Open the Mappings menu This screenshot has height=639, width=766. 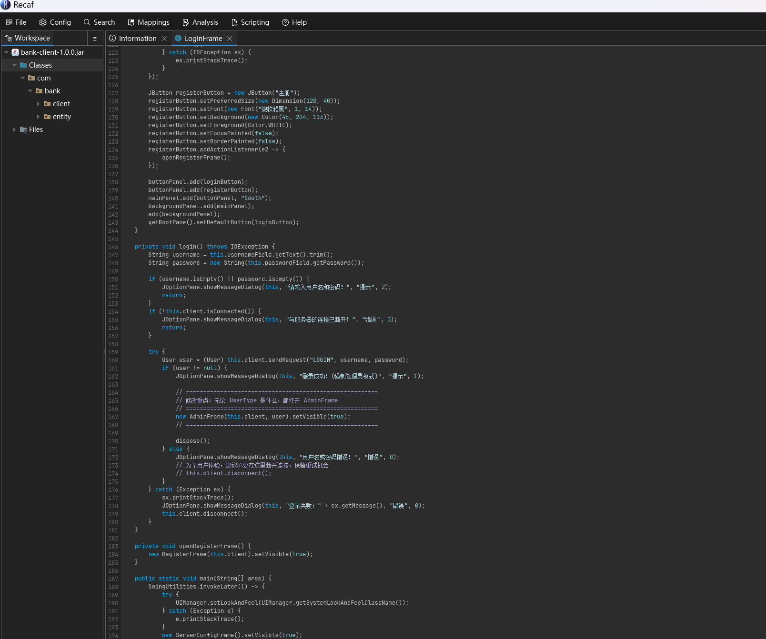coord(149,22)
